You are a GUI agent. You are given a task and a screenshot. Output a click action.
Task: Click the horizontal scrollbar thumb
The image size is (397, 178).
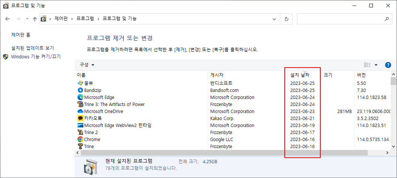224,153
